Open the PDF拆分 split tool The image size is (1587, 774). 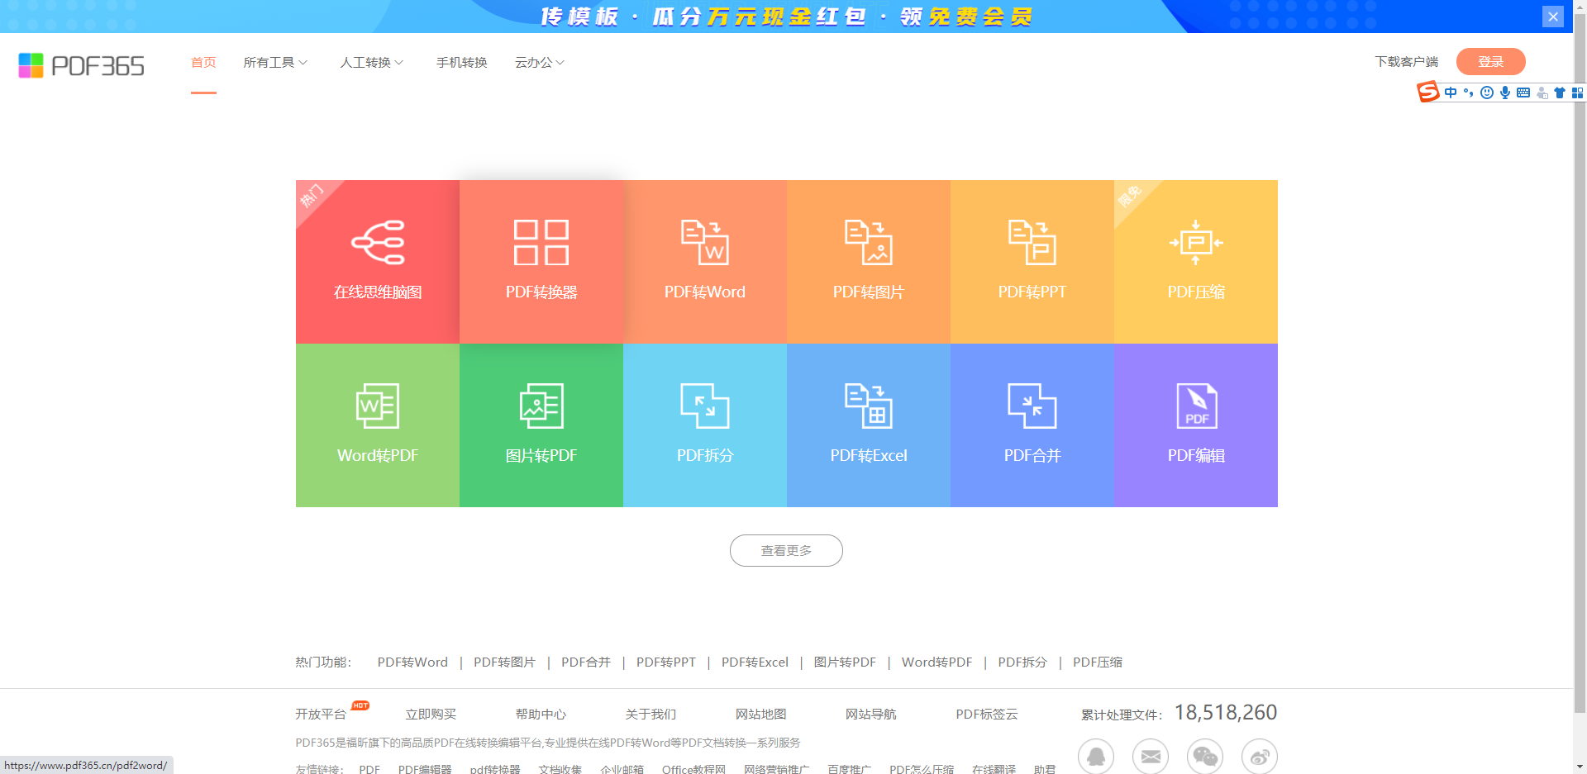(x=704, y=425)
